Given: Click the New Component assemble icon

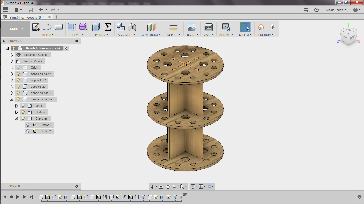Looking at the screenshot, I should [121, 27].
